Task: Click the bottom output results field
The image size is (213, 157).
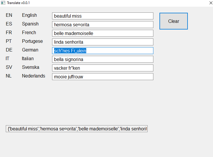Action: pos(76,129)
